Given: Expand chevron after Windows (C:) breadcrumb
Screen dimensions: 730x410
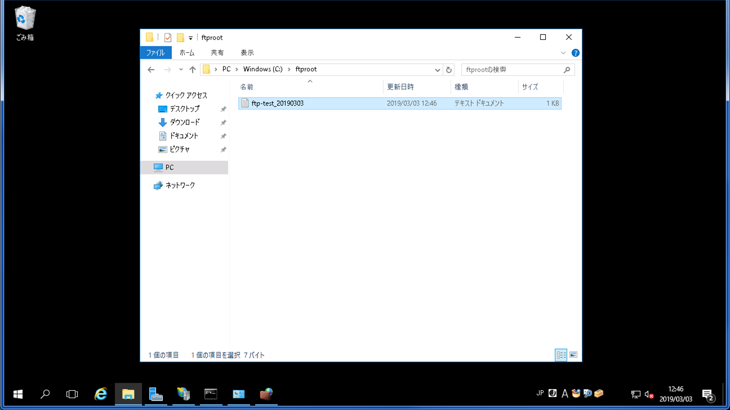Looking at the screenshot, I should tap(289, 69).
